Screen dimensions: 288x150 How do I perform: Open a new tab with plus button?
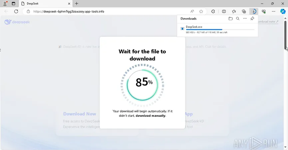point(77,4)
